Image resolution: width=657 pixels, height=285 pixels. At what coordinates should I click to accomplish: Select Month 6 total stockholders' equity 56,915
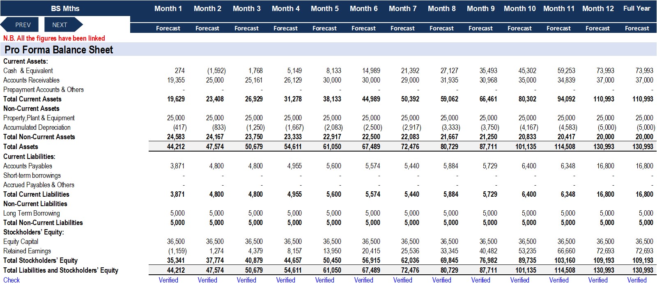coord(371,260)
